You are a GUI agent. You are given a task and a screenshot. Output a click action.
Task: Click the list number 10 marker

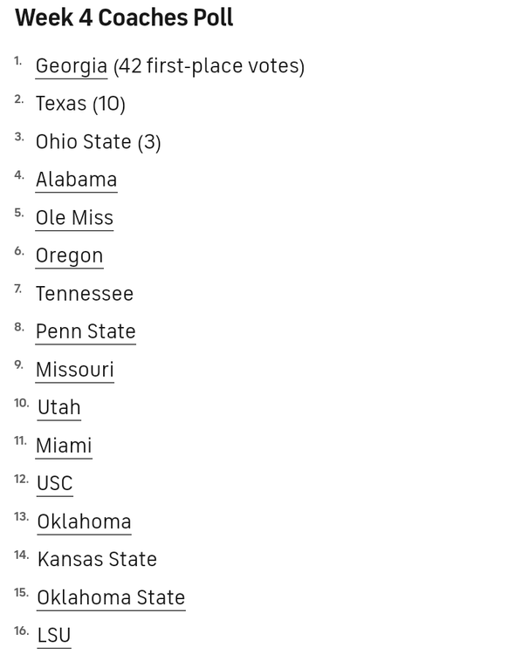(21, 403)
